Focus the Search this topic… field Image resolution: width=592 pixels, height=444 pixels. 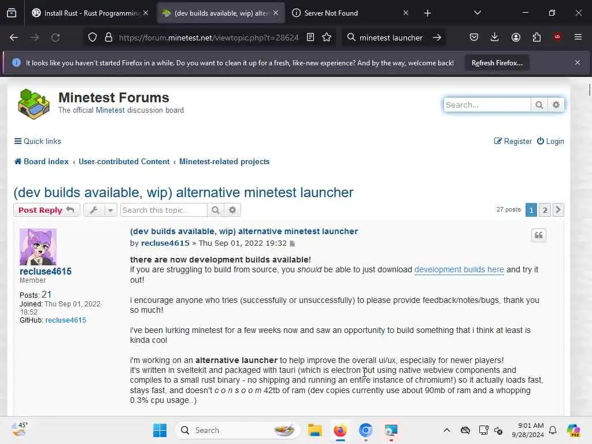[x=164, y=210]
